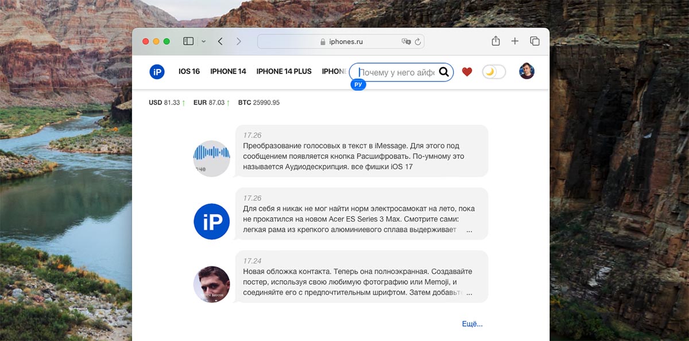Click the Safari sidebar toggle icon
The image size is (689, 341).
(188, 41)
